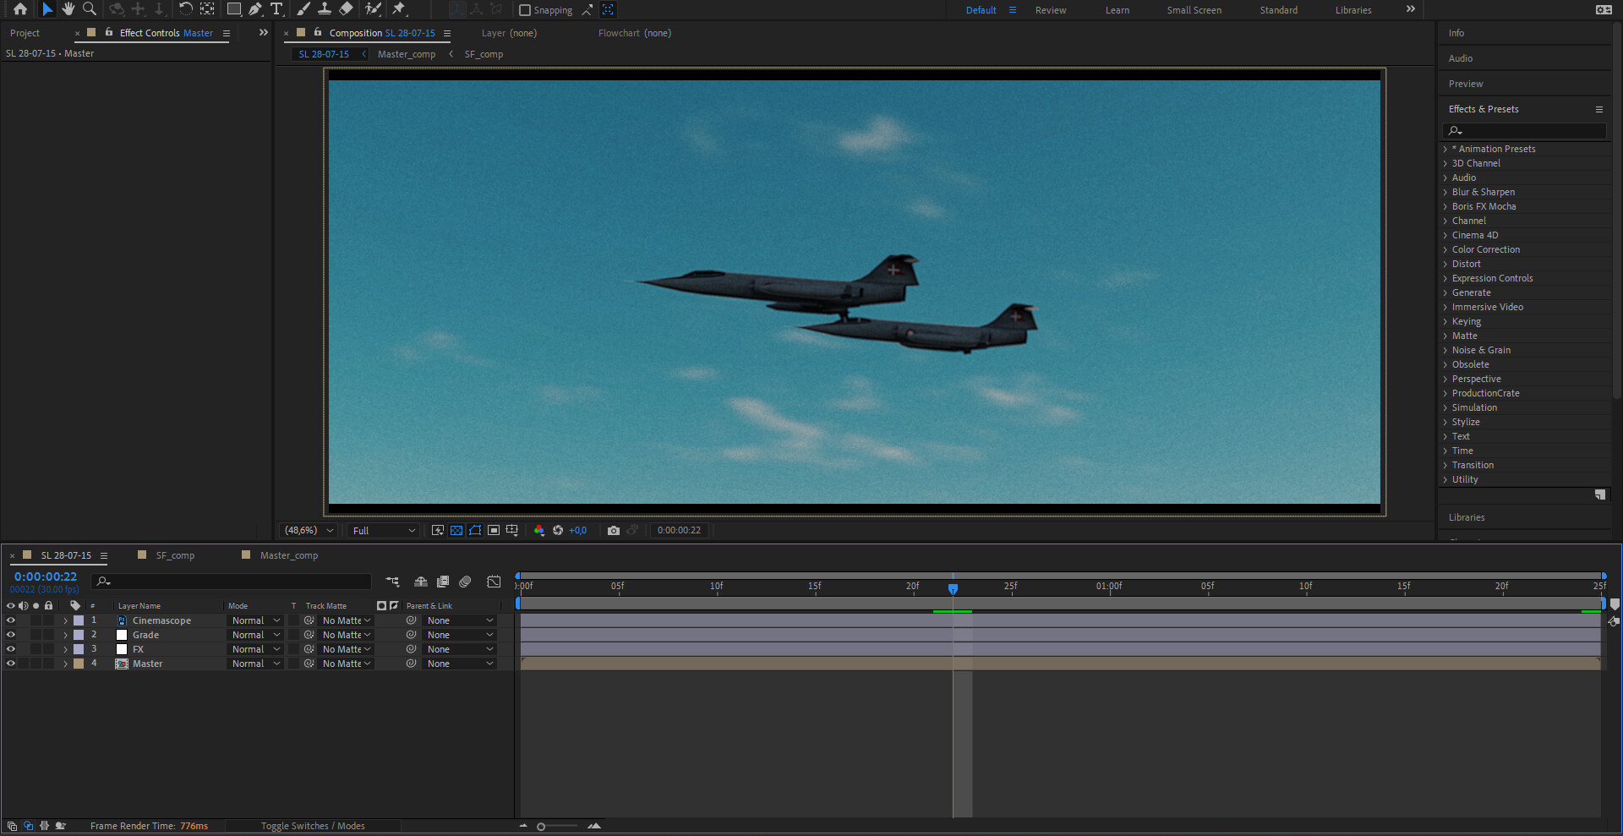
Task: Open the viewer magnification dropdown
Action: pos(308,530)
